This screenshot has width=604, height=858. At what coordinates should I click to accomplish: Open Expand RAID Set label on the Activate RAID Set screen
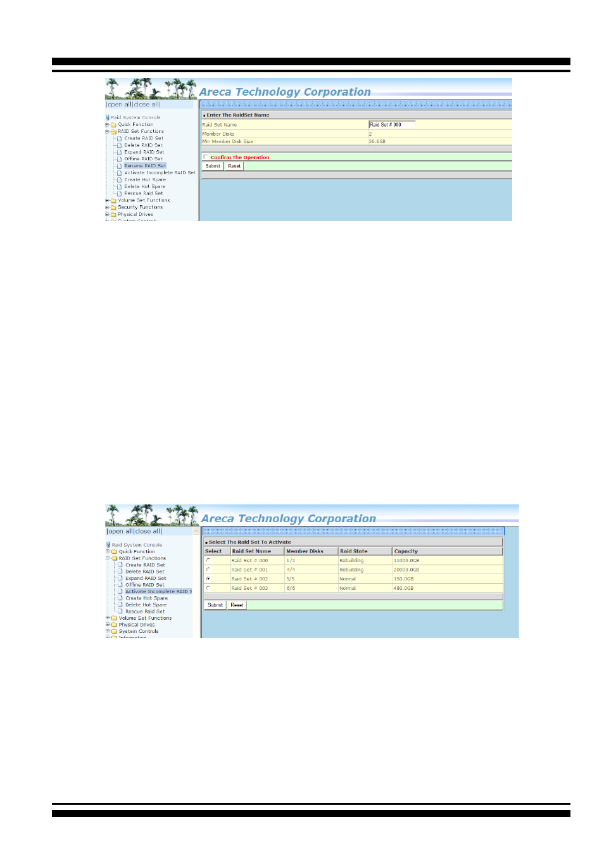coord(146,578)
